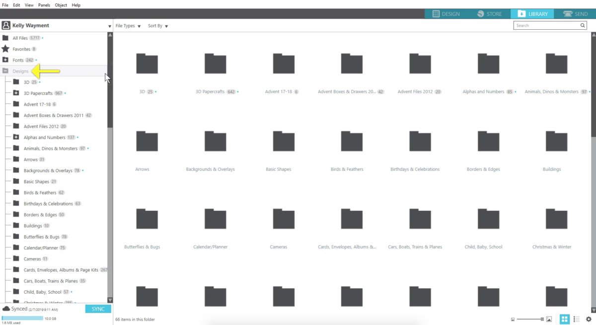This screenshot has height=325, width=596.
Task: Open the Object menu
Action: (61, 4)
